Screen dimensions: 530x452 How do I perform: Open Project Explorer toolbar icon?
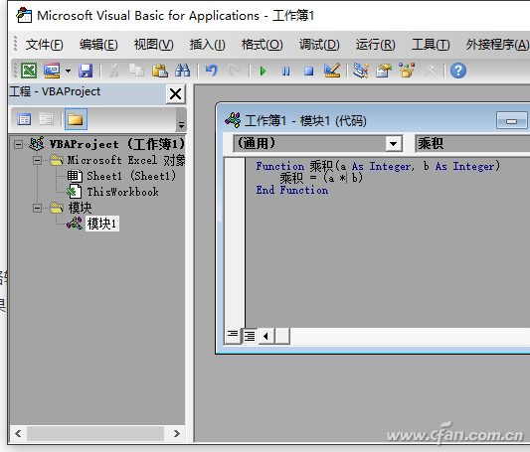361,71
